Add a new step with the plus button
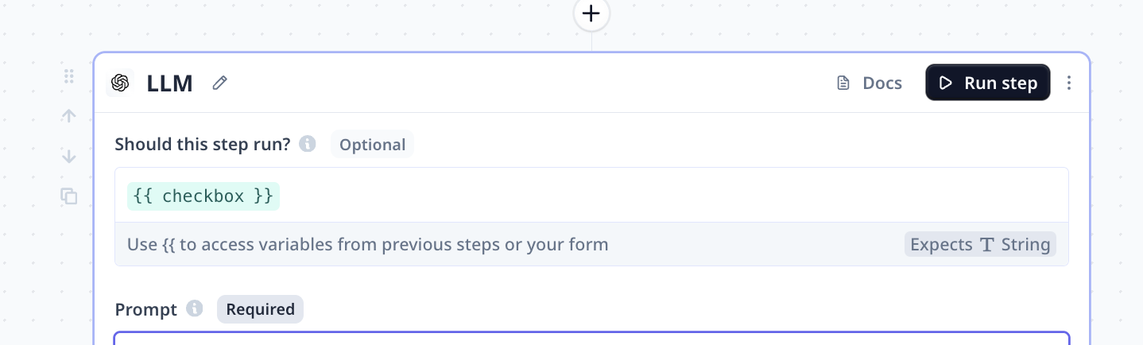The height and width of the screenshot is (345, 1143). tap(591, 14)
